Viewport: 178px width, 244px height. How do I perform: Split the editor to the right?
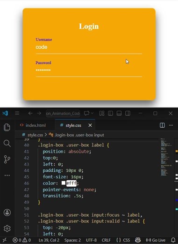point(162,125)
